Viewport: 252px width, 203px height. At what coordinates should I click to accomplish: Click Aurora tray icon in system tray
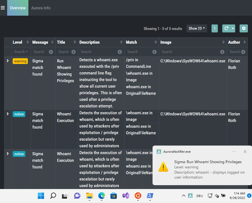pos(190,196)
